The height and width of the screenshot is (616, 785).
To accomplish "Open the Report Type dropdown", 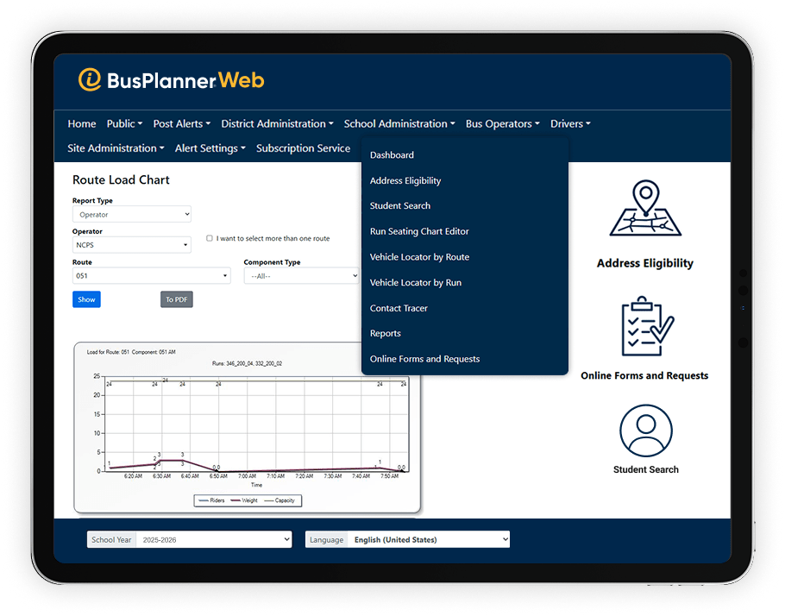I will [x=132, y=214].
